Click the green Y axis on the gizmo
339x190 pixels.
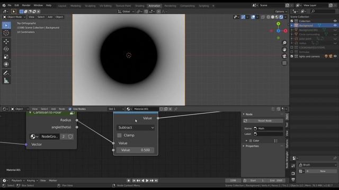279,24
